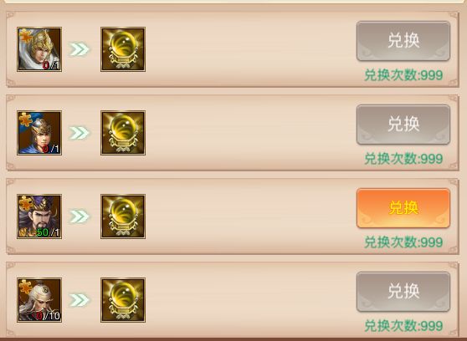This screenshot has width=467, height=341.
Task: Tap the double-arrow beside bearded hero
Action: pyautogui.click(x=79, y=216)
